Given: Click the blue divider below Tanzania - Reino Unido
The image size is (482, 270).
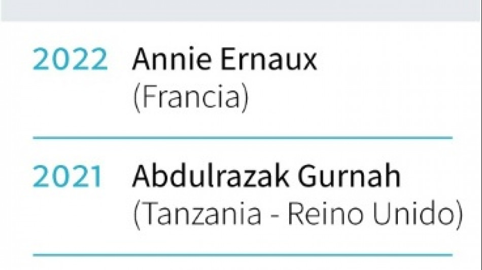Looking at the screenshot, I should coord(243,253).
